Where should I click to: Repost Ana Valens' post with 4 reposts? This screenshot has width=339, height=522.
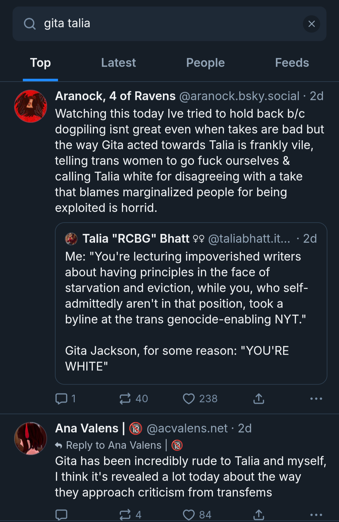(125, 515)
